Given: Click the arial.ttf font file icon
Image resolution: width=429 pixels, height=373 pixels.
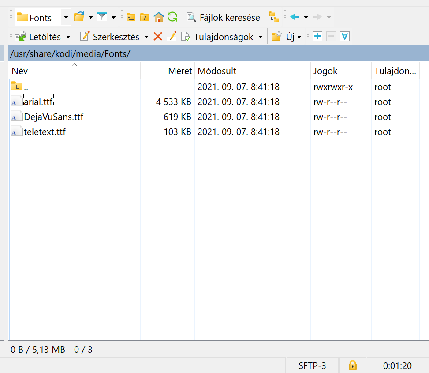Looking at the screenshot, I should 16,101.
